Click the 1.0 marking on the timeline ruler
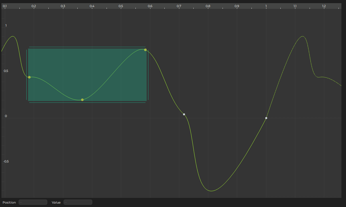Screen dimensions: 346x207 (266, 6)
